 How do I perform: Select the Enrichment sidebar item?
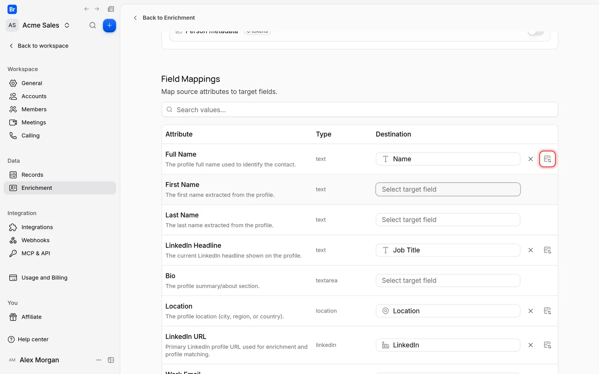tap(60, 188)
